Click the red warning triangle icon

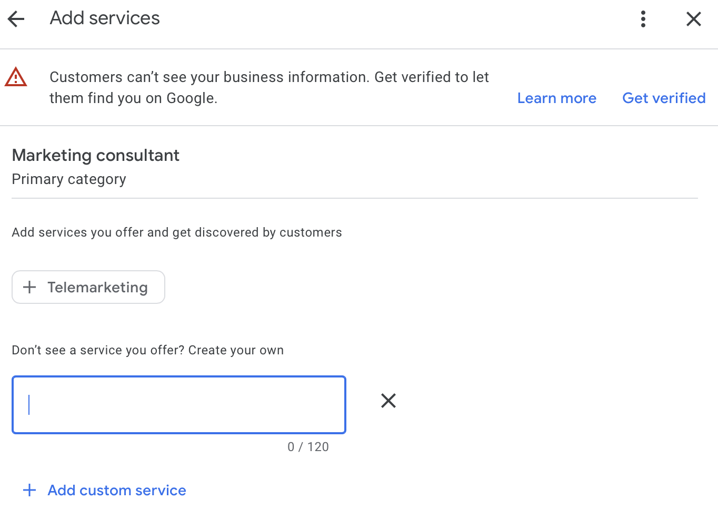[16, 77]
